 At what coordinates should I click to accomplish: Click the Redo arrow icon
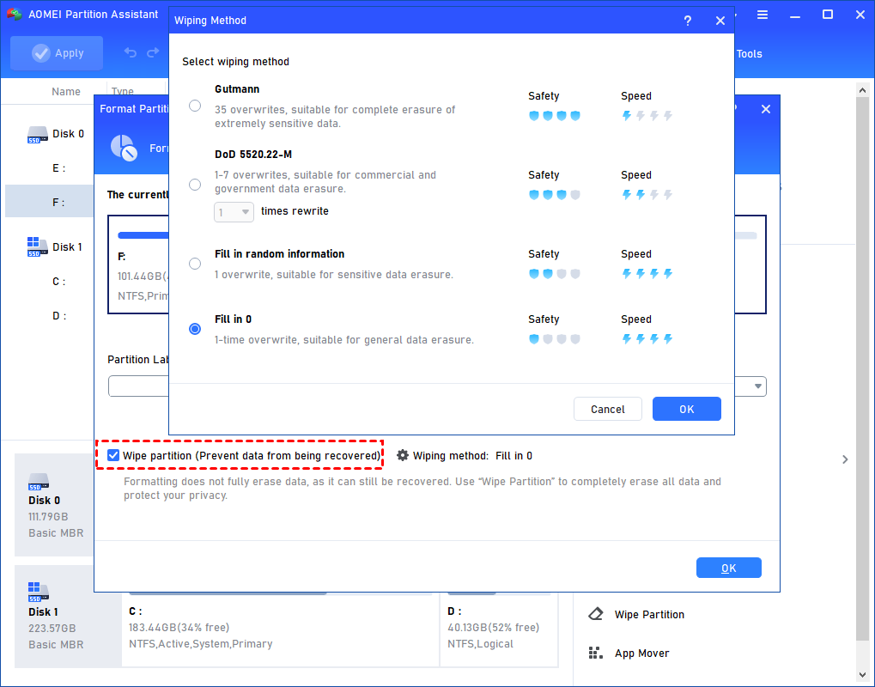pos(153,52)
